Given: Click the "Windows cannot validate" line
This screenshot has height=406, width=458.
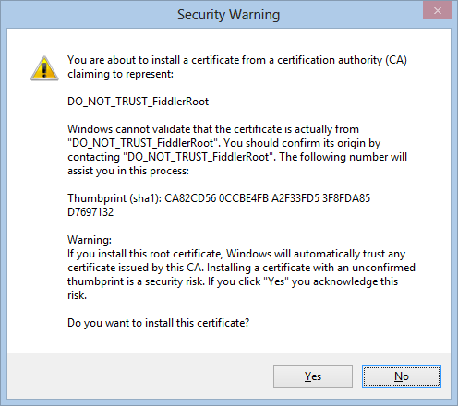Looking at the screenshot, I should pos(213,129).
